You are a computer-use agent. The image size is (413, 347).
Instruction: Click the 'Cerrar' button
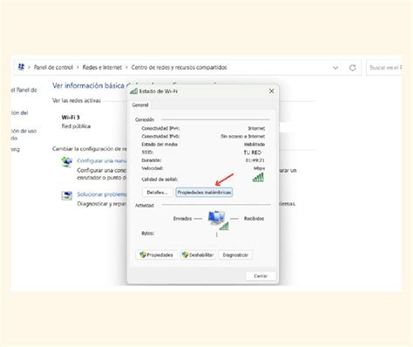(x=261, y=276)
